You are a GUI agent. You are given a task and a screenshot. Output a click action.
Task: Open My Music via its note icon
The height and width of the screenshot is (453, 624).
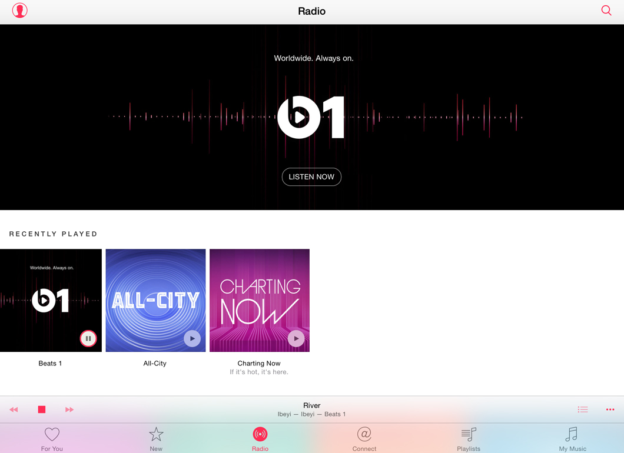572,435
